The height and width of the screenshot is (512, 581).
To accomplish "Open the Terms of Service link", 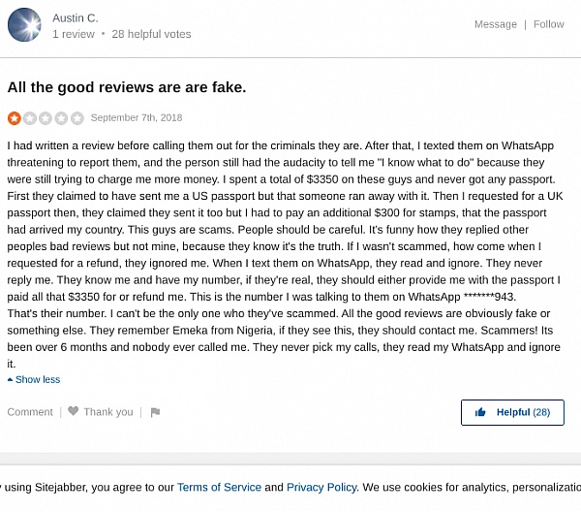I will pyautogui.click(x=219, y=487).
